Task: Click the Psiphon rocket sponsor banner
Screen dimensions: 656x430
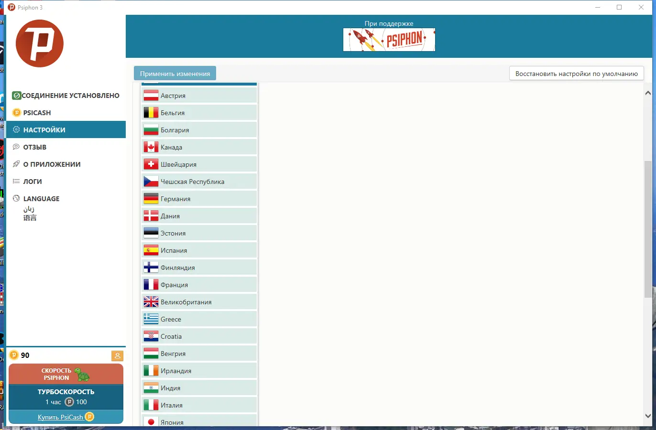Action: click(389, 40)
